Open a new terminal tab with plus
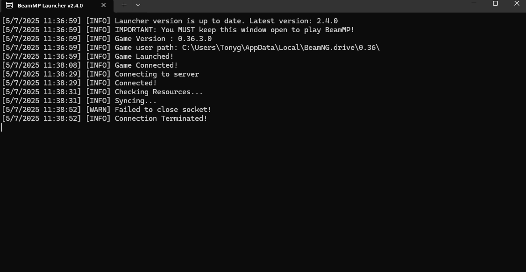 (x=124, y=5)
